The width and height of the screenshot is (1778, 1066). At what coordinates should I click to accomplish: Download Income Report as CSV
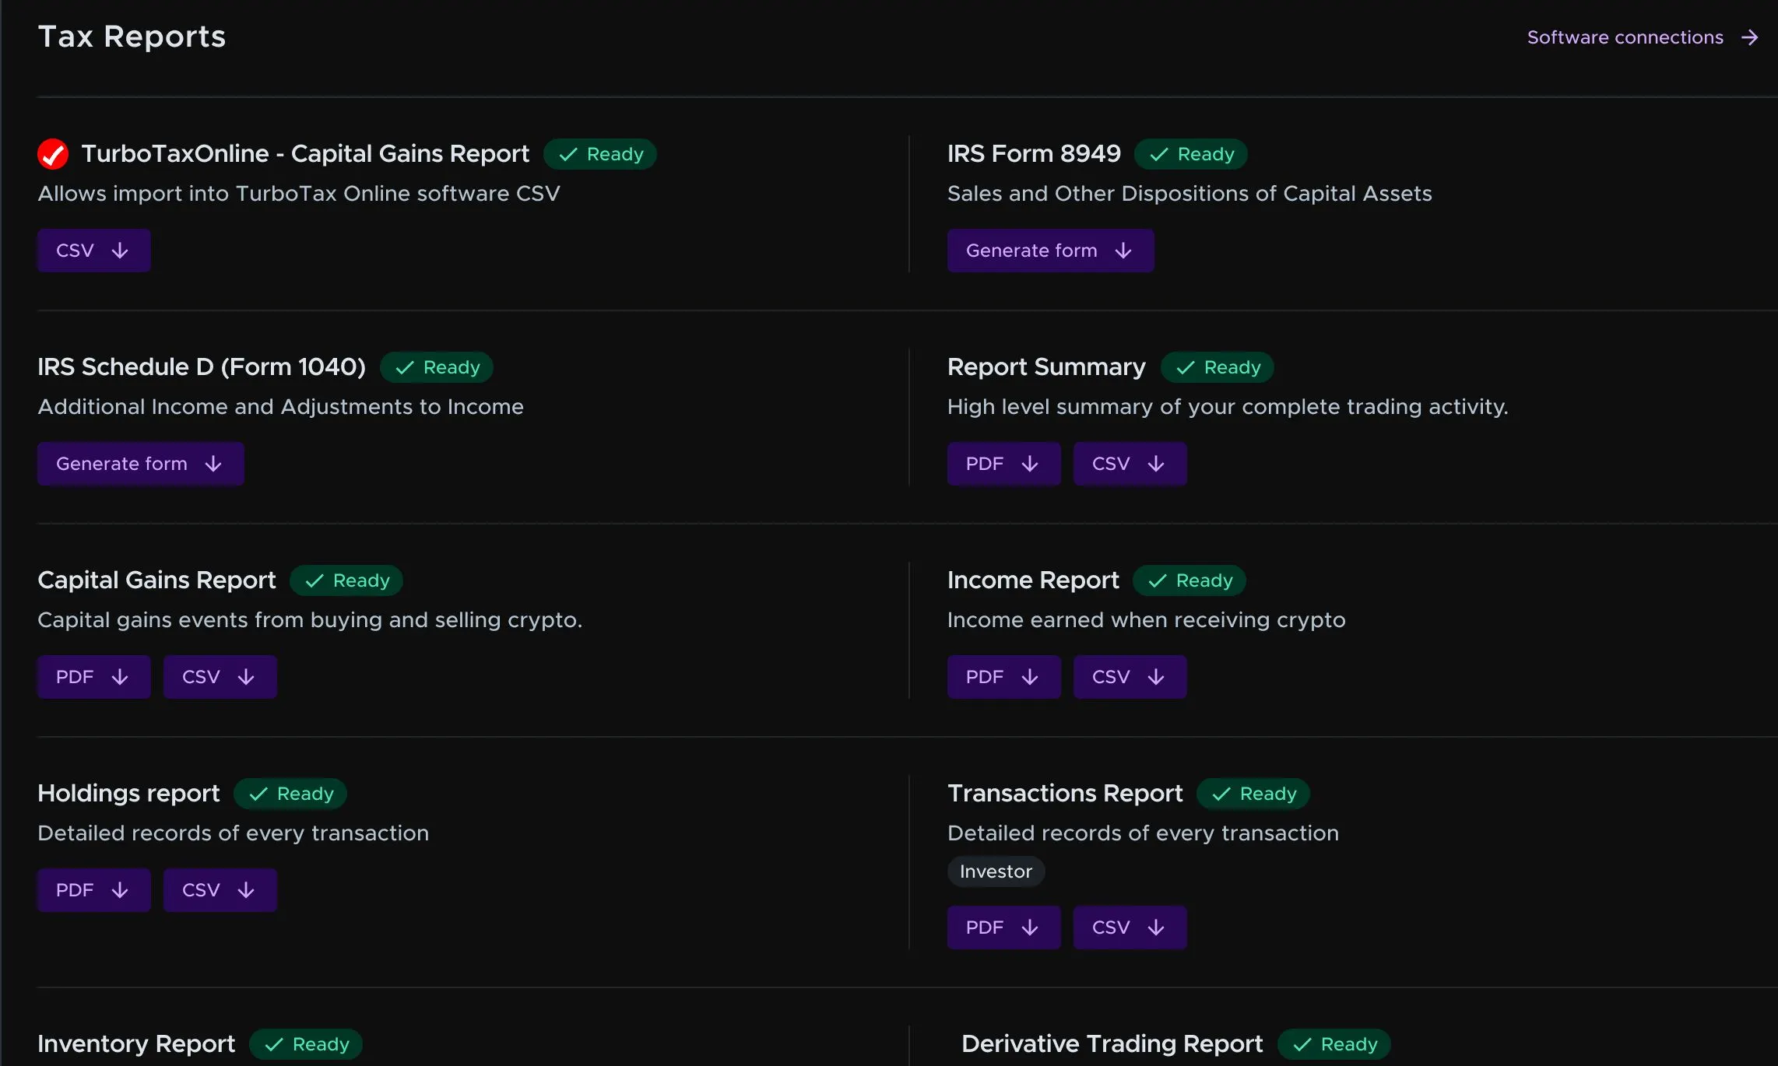tap(1129, 677)
